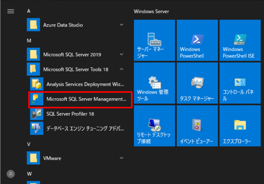The height and width of the screenshot is (184, 264).
Task: Open the Windows 管理ツール tile
Action: click(x=154, y=83)
